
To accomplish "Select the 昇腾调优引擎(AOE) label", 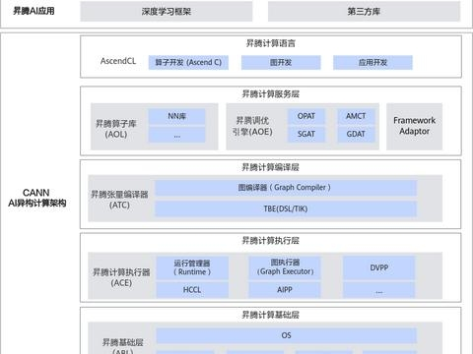I will 252,126.
